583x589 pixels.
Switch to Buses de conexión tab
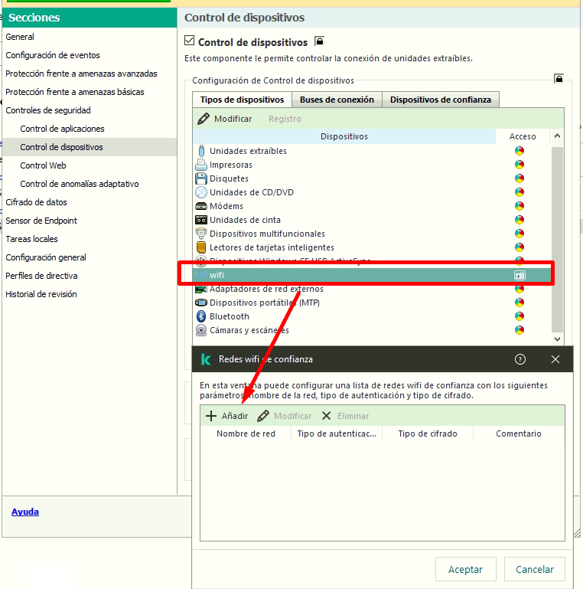(x=337, y=100)
